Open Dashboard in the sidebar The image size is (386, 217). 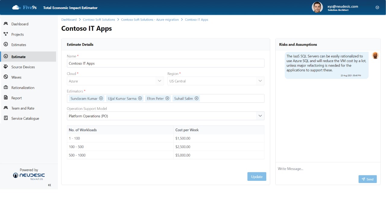[x=20, y=24]
